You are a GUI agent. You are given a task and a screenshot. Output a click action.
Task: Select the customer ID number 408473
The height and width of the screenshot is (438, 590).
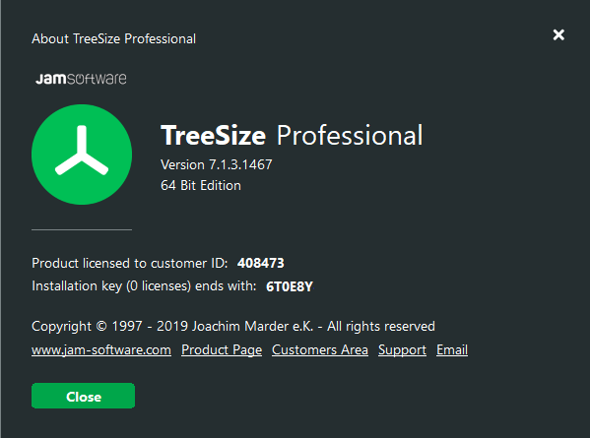coord(261,263)
